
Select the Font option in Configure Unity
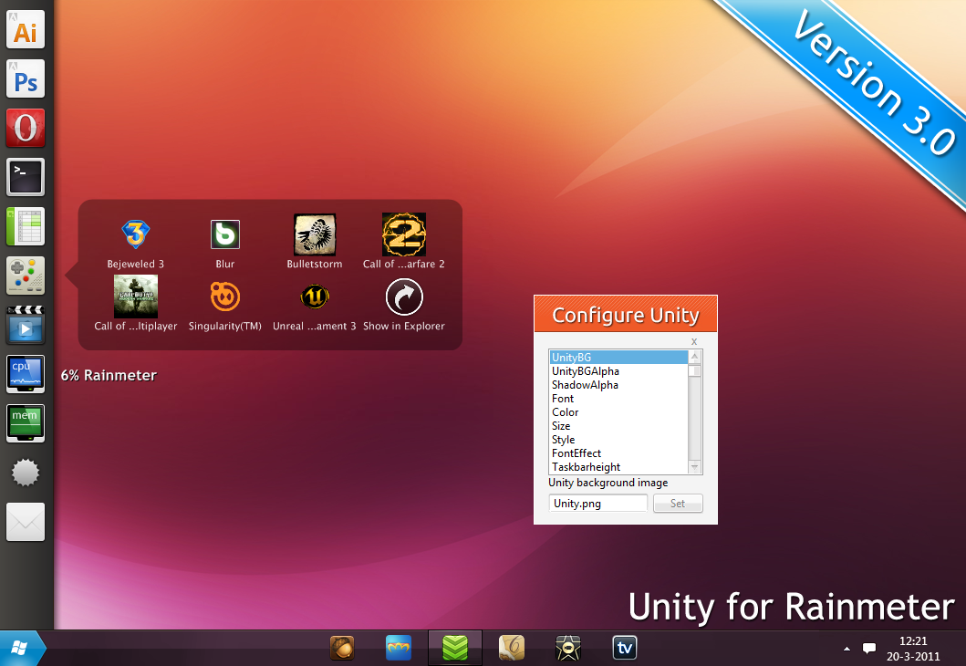pos(563,399)
